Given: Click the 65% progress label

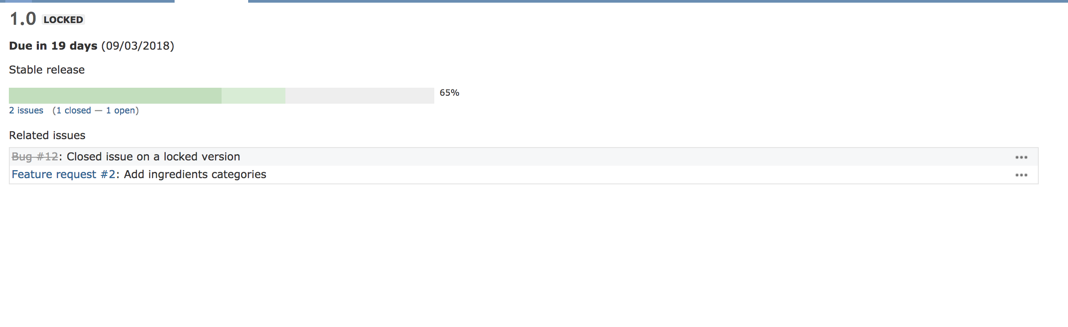Looking at the screenshot, I should pyautogui.click(x=449, y=93).
